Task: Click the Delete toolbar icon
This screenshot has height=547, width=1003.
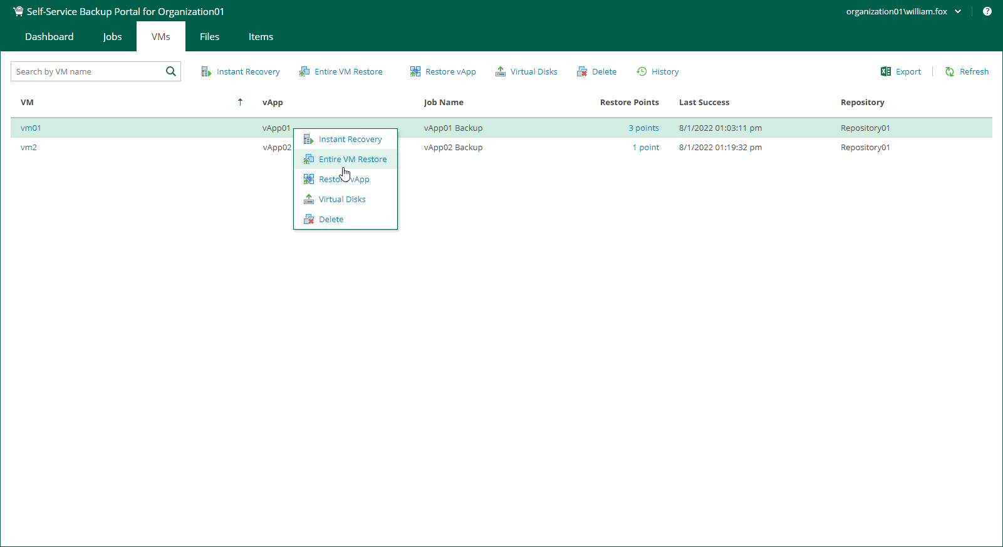Action: pyautogui.click(x=582, y=72)
